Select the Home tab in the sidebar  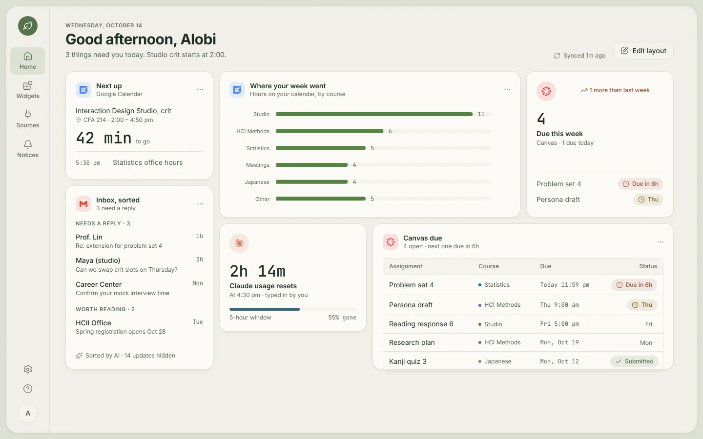(28, 61)
